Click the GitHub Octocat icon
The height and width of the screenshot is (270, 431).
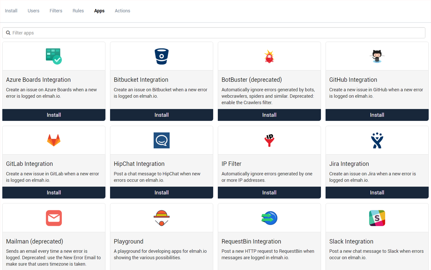377,56
